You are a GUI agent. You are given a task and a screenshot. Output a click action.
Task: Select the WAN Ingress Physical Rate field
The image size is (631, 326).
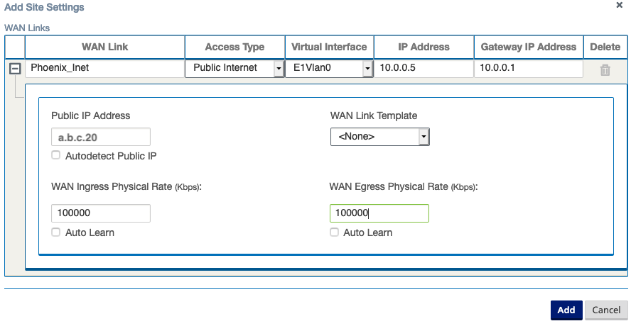click(100, 213)
